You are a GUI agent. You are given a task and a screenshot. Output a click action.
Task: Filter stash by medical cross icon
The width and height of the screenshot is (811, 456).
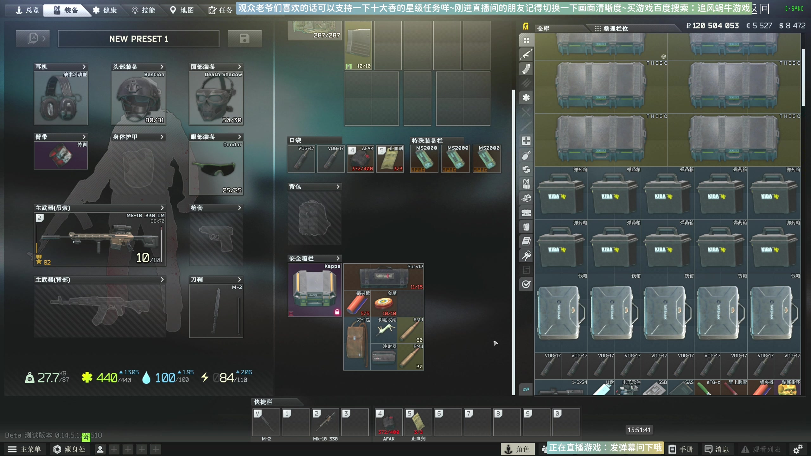[x=526, y=141]
